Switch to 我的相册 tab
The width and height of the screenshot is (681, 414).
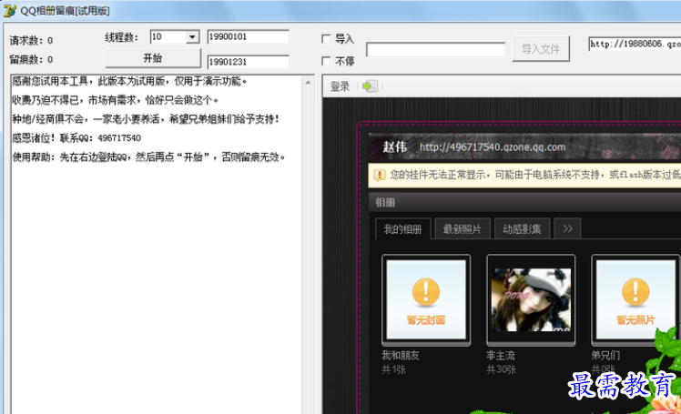(x=402, y=228)
